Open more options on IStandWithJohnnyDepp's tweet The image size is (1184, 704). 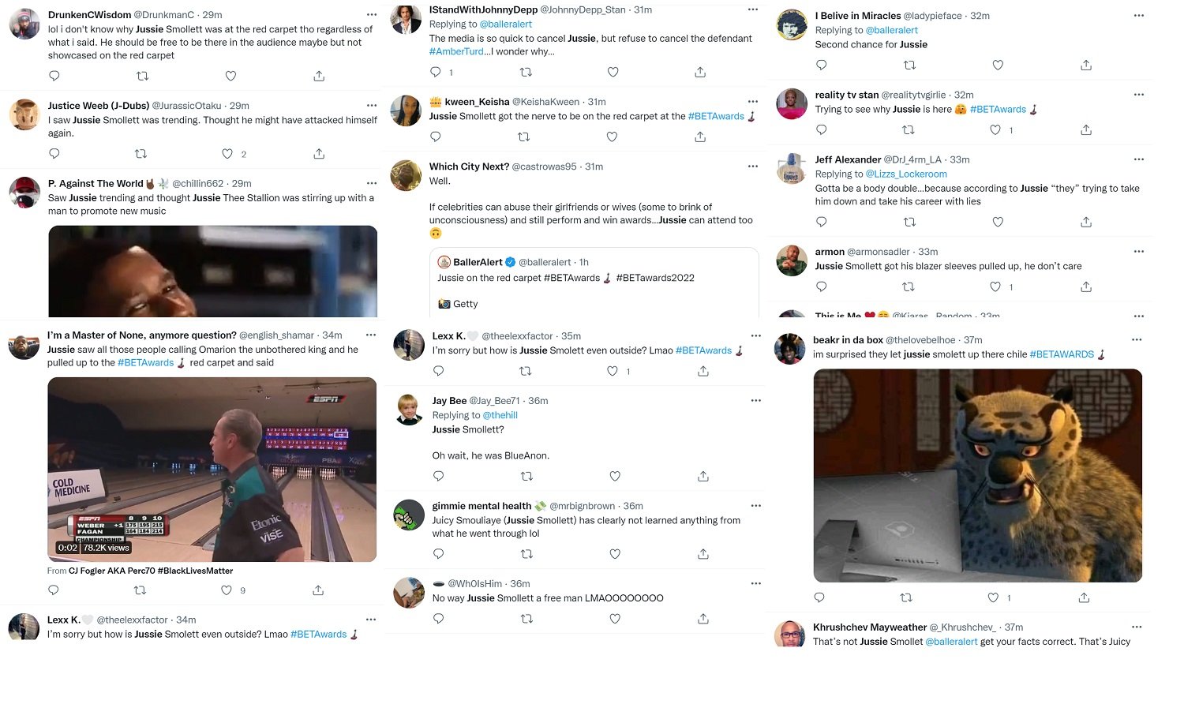[752, 9]
